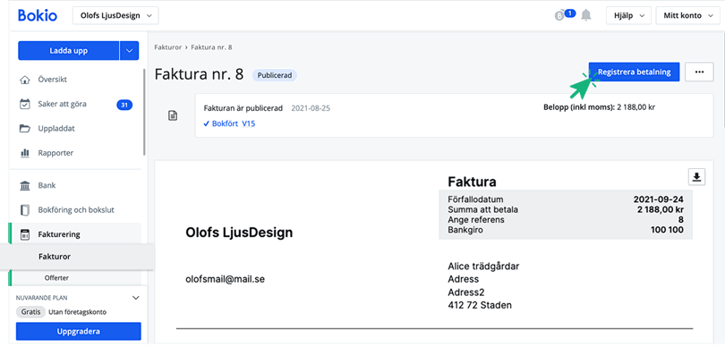The width and height of the screenshot is (725, 347).
Task: Open the notifications bell
Action: [586, 15]
